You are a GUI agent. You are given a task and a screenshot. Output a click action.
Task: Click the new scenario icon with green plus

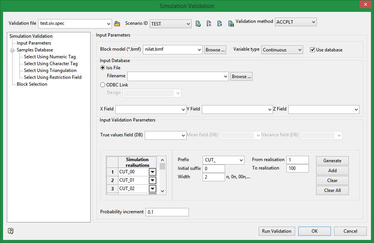(198, 24)
